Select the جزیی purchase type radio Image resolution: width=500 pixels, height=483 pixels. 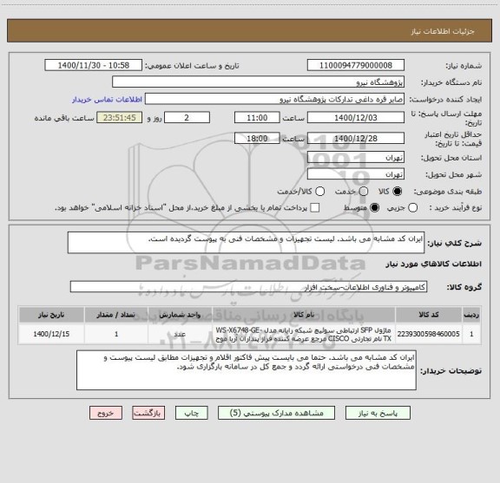click(x=412, y=208)
